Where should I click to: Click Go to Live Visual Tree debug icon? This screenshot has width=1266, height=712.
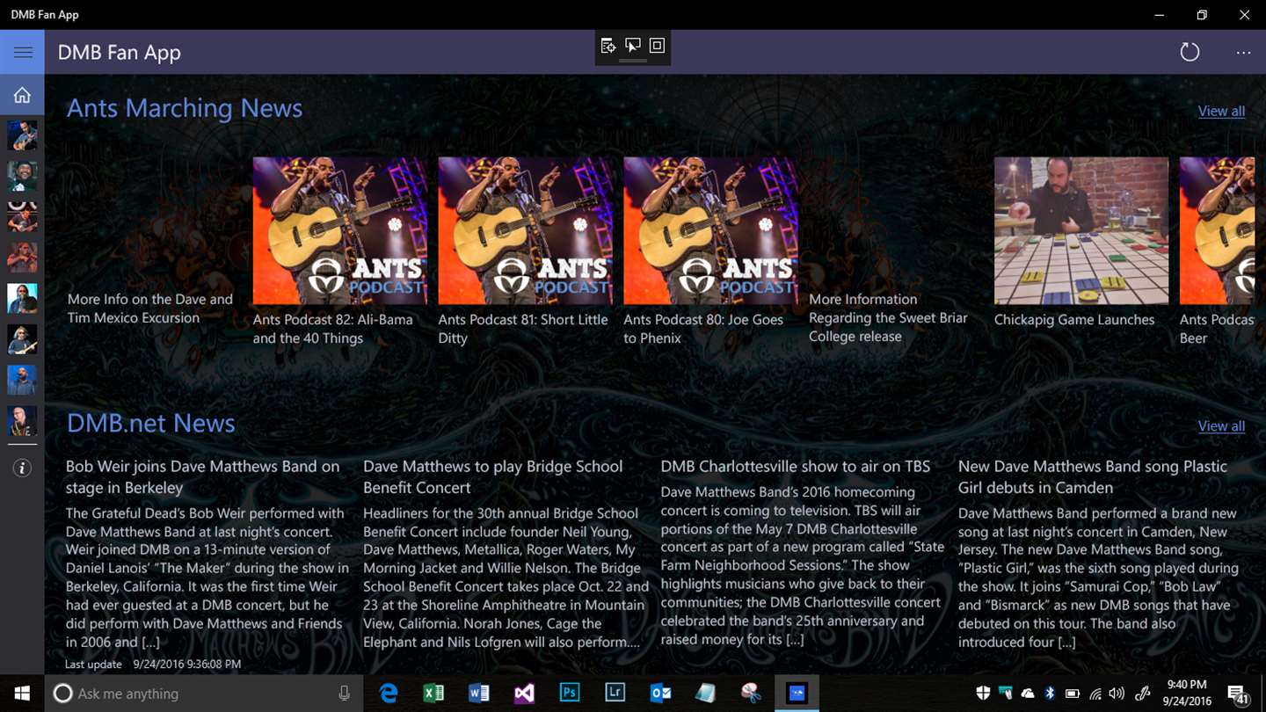click(608, 46)
